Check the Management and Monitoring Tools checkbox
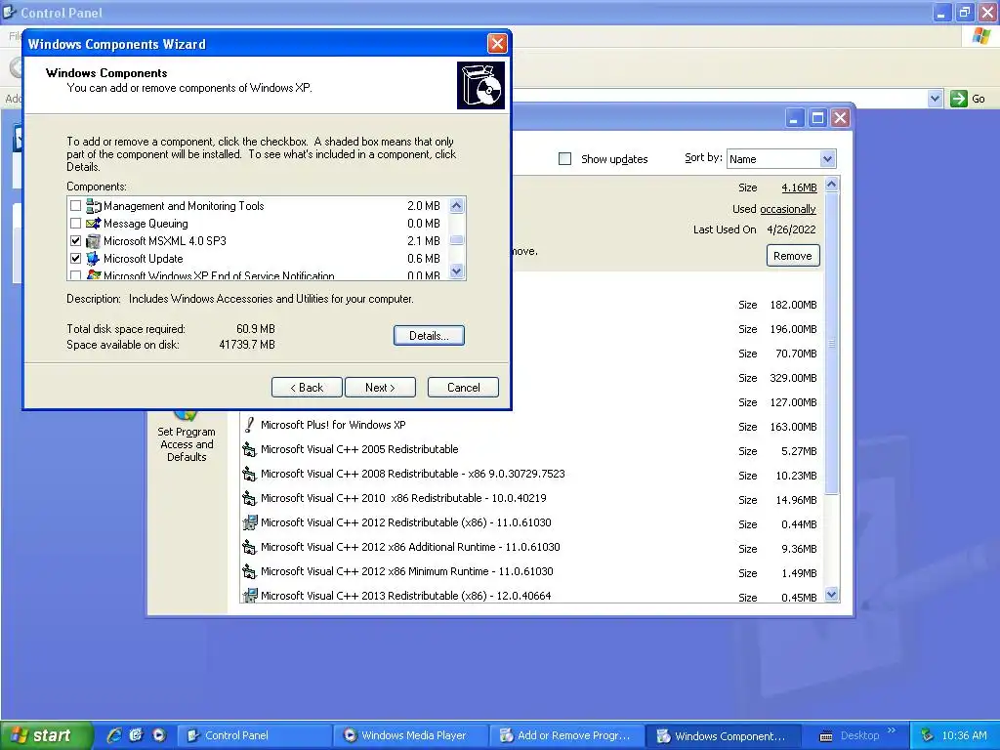Screen dimensions: 1000x750 (x=75, y=205)
